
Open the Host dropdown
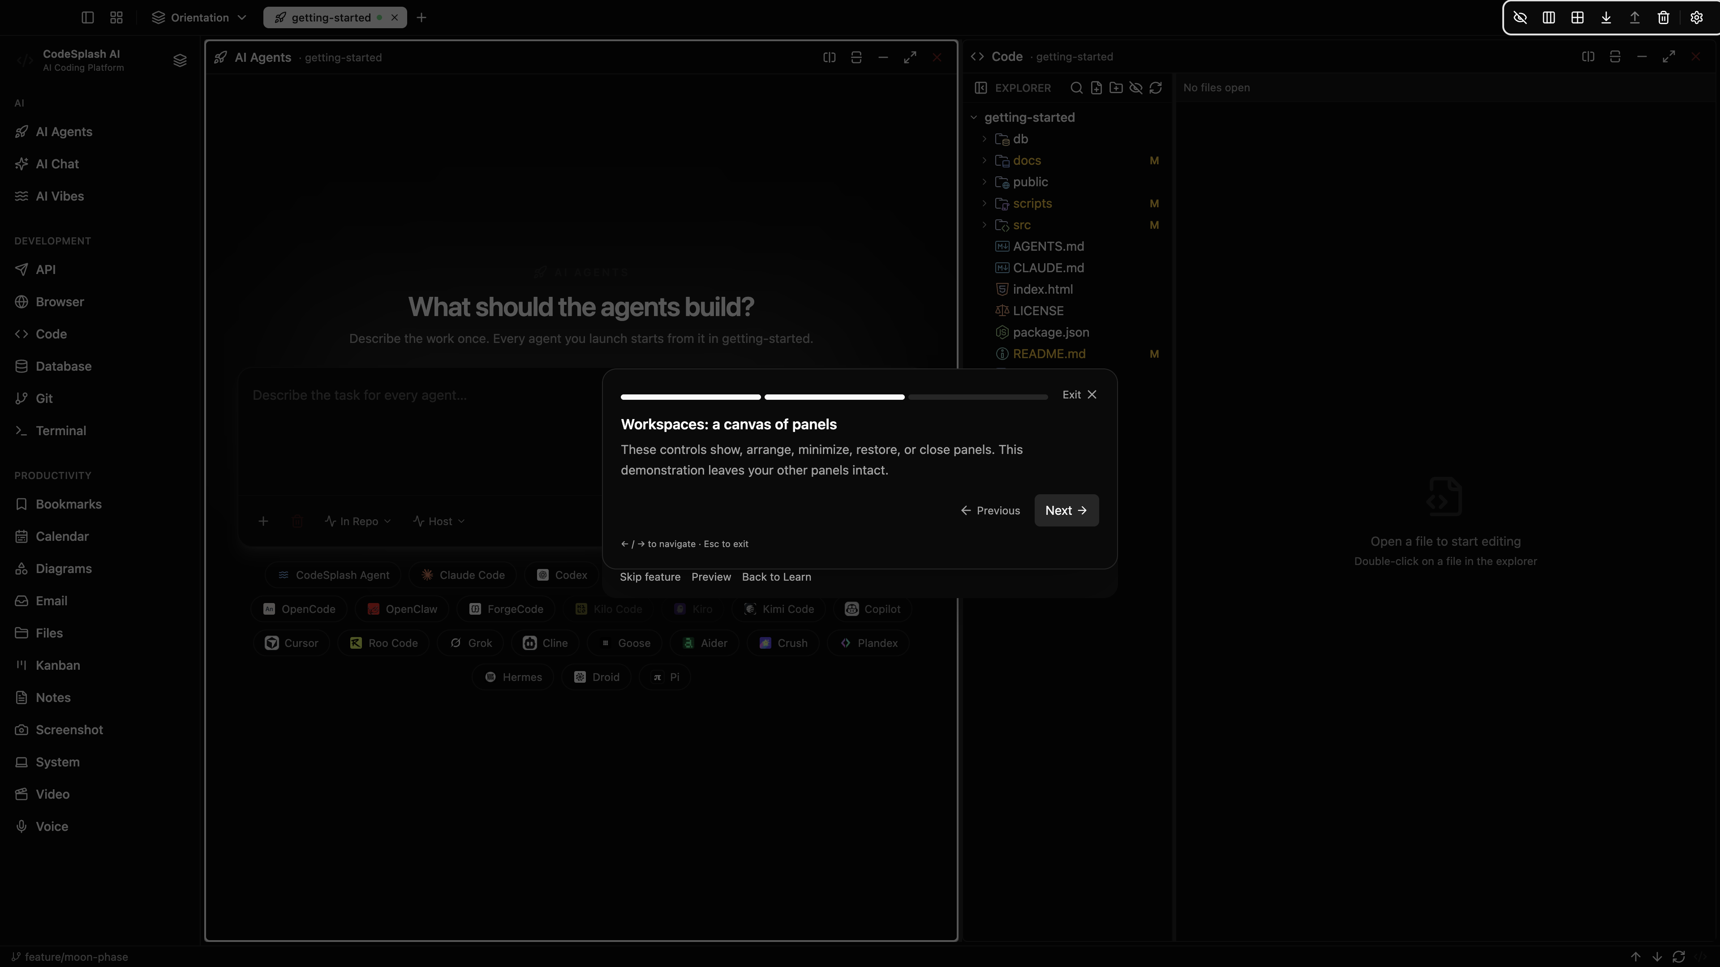pyautogui.click(x=439, y=521)
